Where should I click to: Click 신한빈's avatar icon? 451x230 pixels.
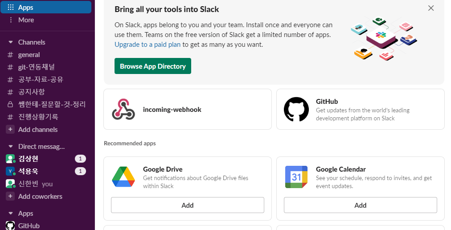click(10, 184)
